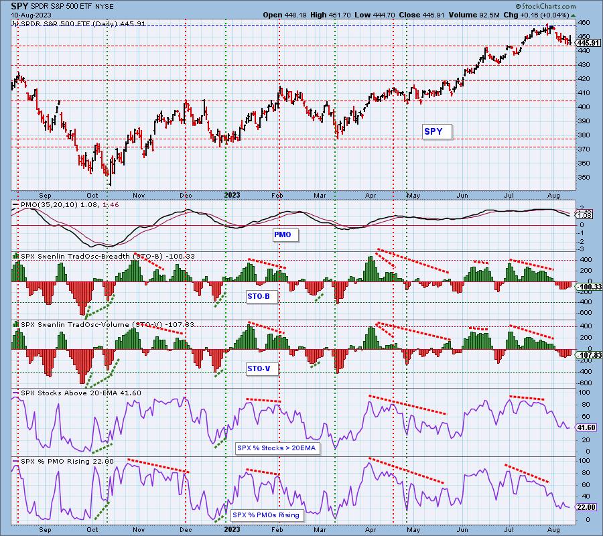Click the -107.83 value tag on the STO-V axis

tap(589, 355)
